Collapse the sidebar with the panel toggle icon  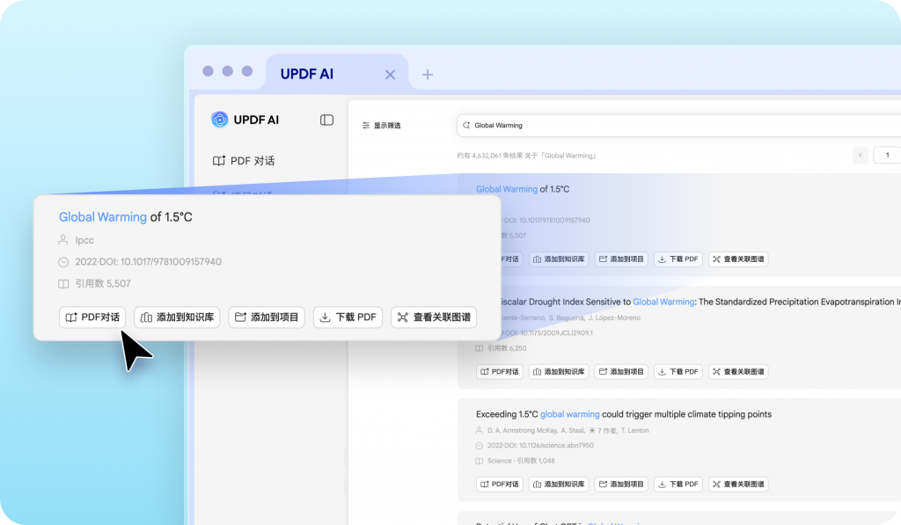(x=326, y=120)
